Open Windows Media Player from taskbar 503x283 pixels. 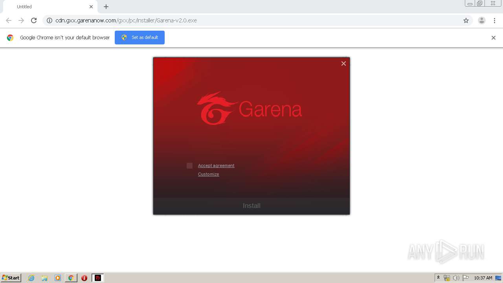(x=58, y=278)
